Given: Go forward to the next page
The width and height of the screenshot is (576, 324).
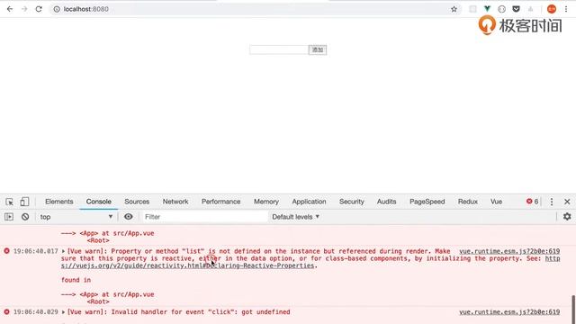Looking at the screenshot, I should coord(24,9).
